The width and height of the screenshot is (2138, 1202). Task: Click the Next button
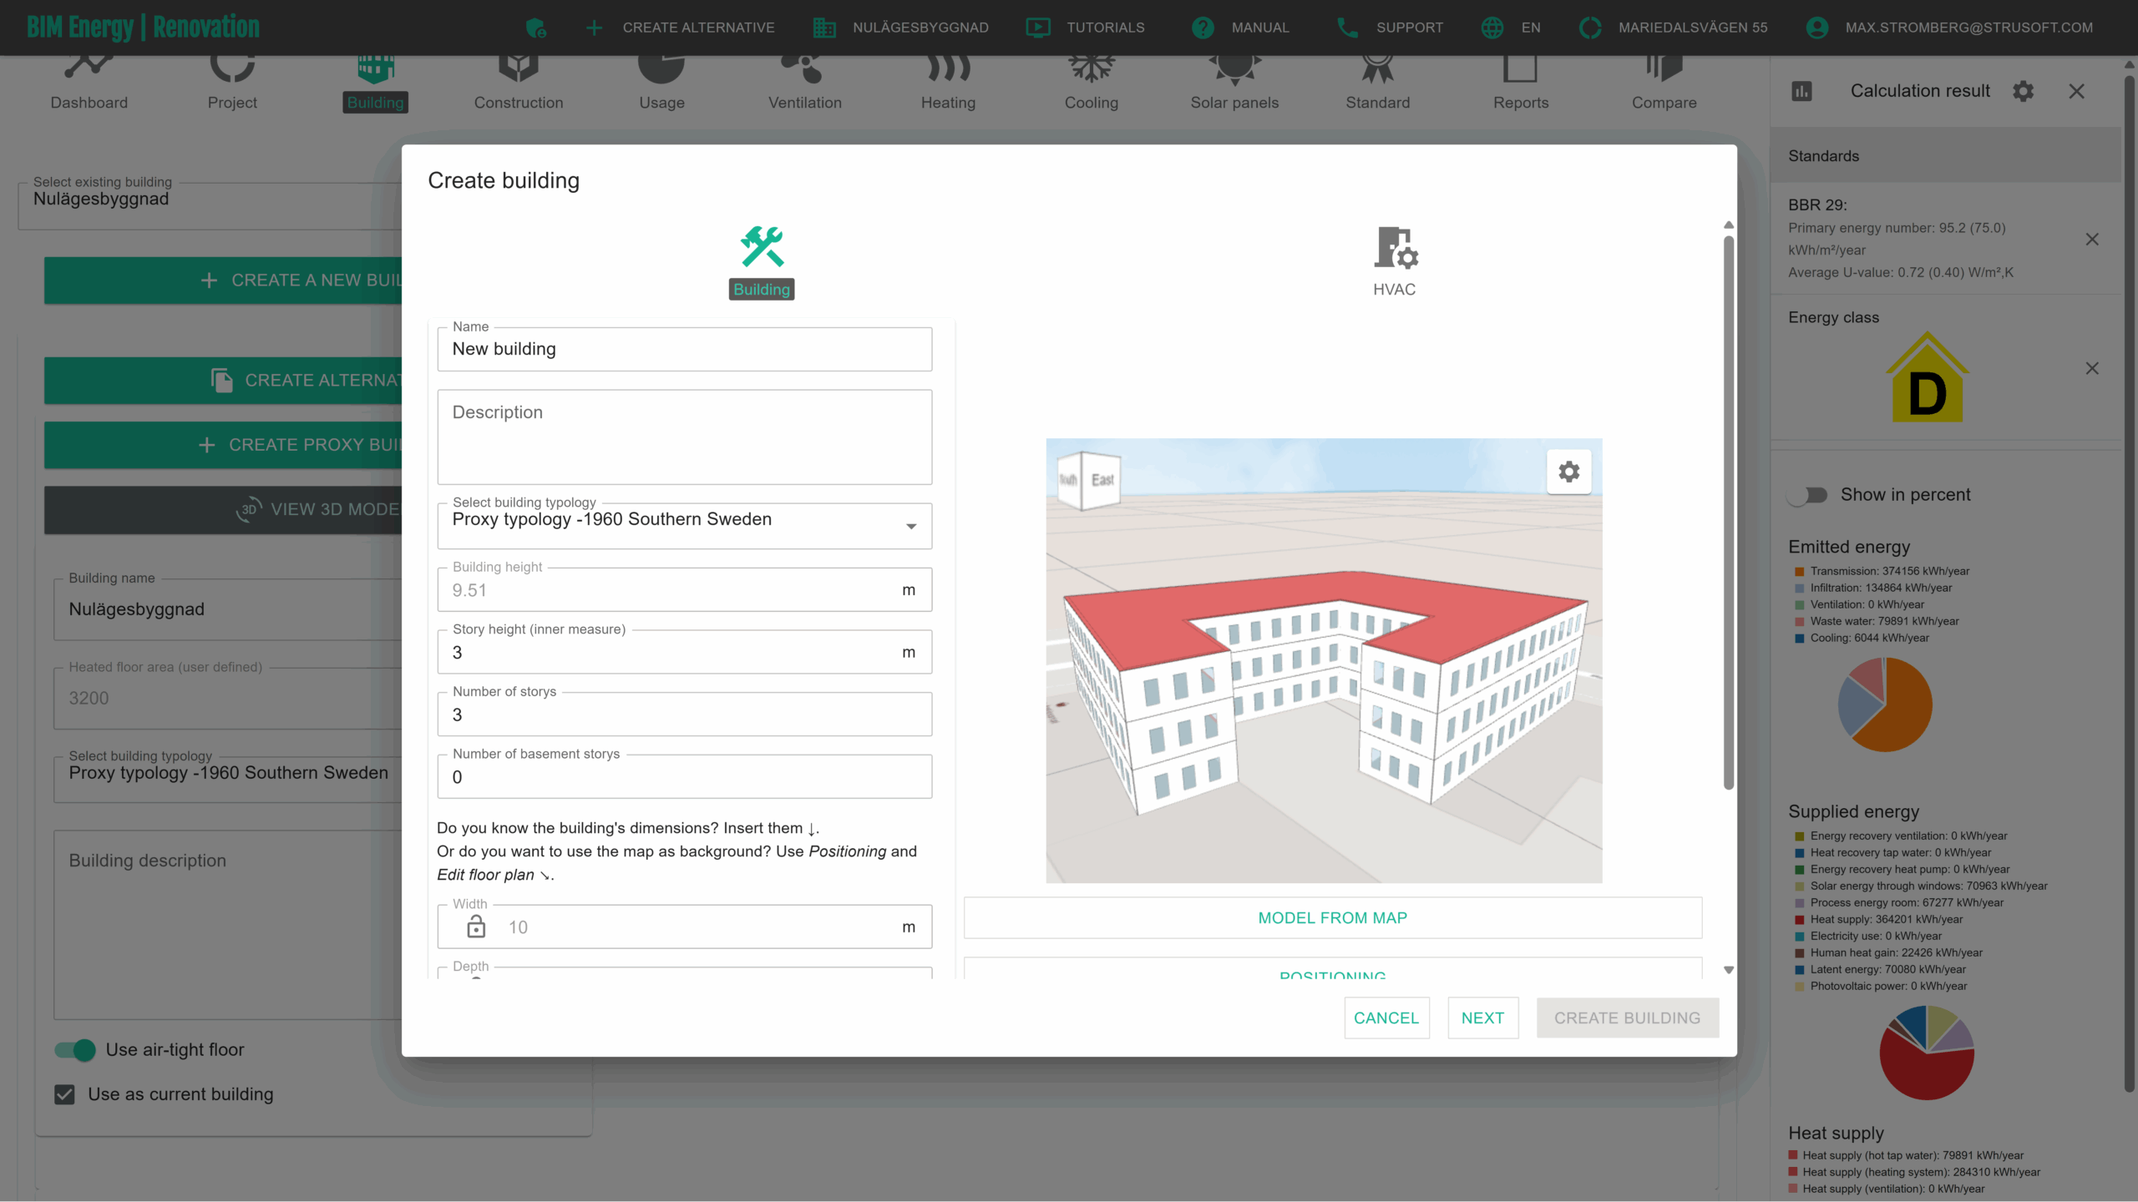tap(1482, 1018)
